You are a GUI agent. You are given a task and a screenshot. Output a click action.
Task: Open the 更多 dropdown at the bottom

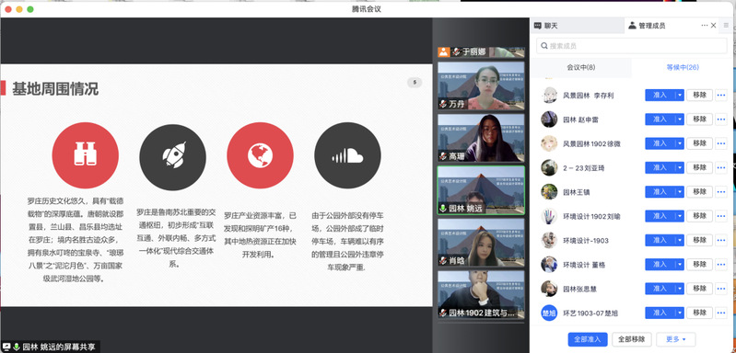click(x=675, y=339)
